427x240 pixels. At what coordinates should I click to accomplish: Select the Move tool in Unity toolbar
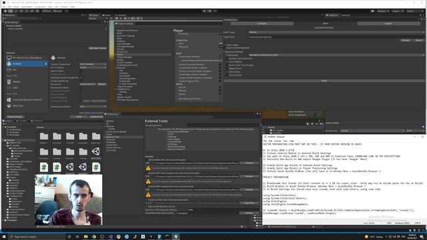11,11
